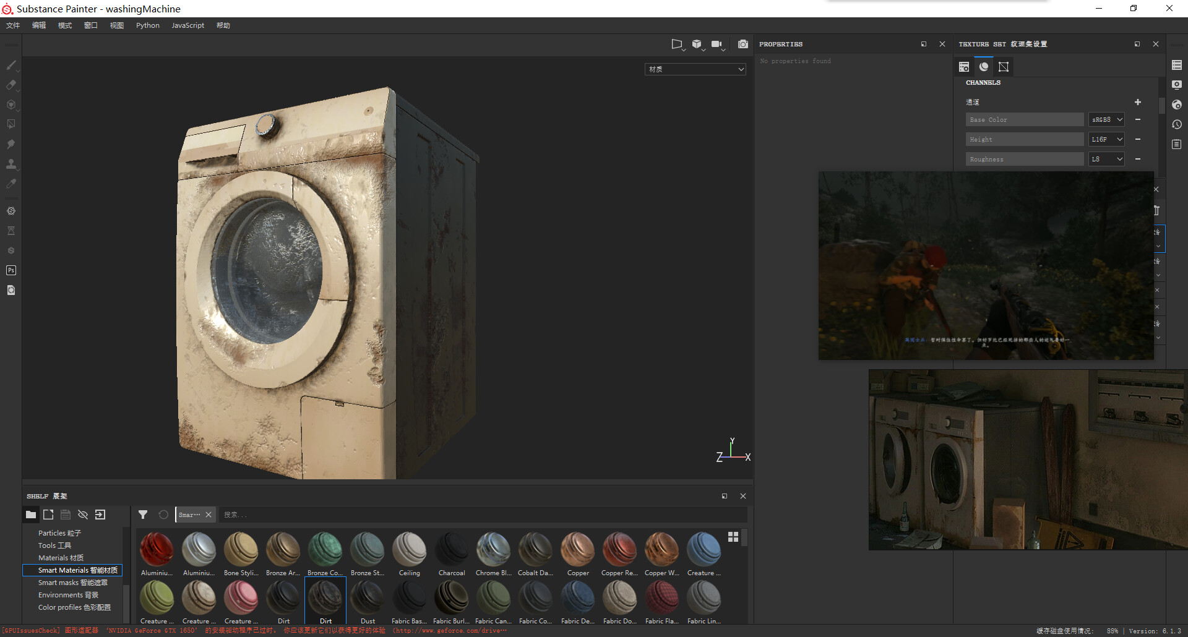
Task: Open the Height L16F format dropdown
Action: coord(1106,139)
